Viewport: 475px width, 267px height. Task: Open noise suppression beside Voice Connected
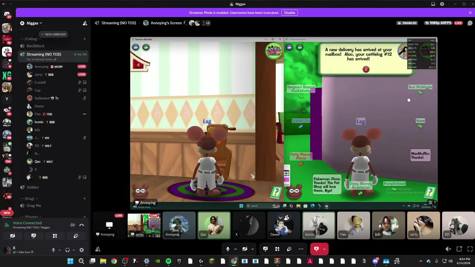[x=73, y=225]
